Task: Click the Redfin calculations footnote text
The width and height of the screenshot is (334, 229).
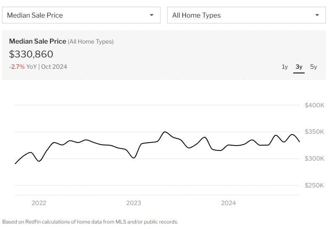Action: (x=90, y=221)
